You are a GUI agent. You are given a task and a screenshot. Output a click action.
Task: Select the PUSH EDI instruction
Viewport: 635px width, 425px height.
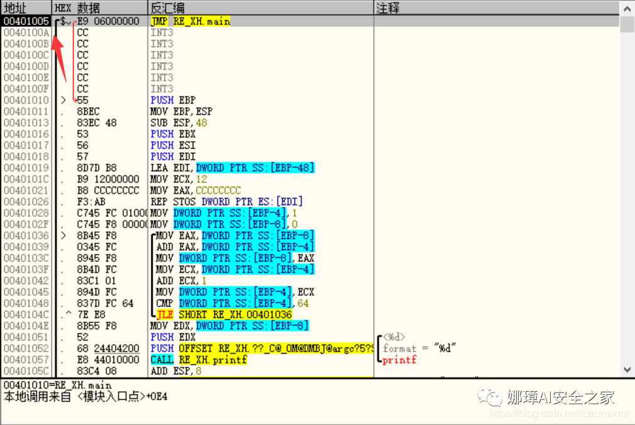(173, 157)
